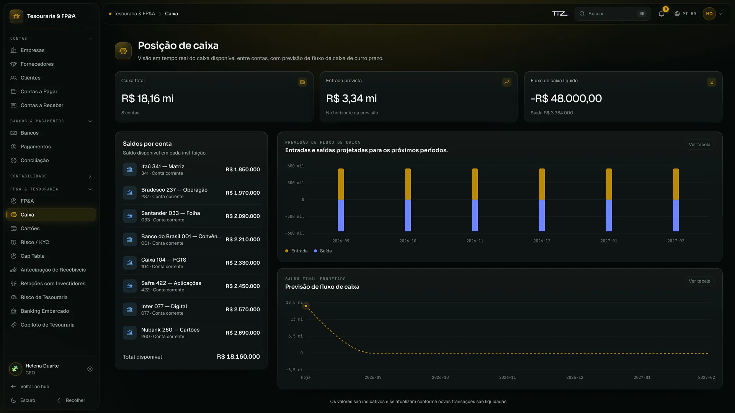The height and width of the screenshot is (413, 735).
Task: Click the Hoje point on projected balance line
Action: [306, 306]
